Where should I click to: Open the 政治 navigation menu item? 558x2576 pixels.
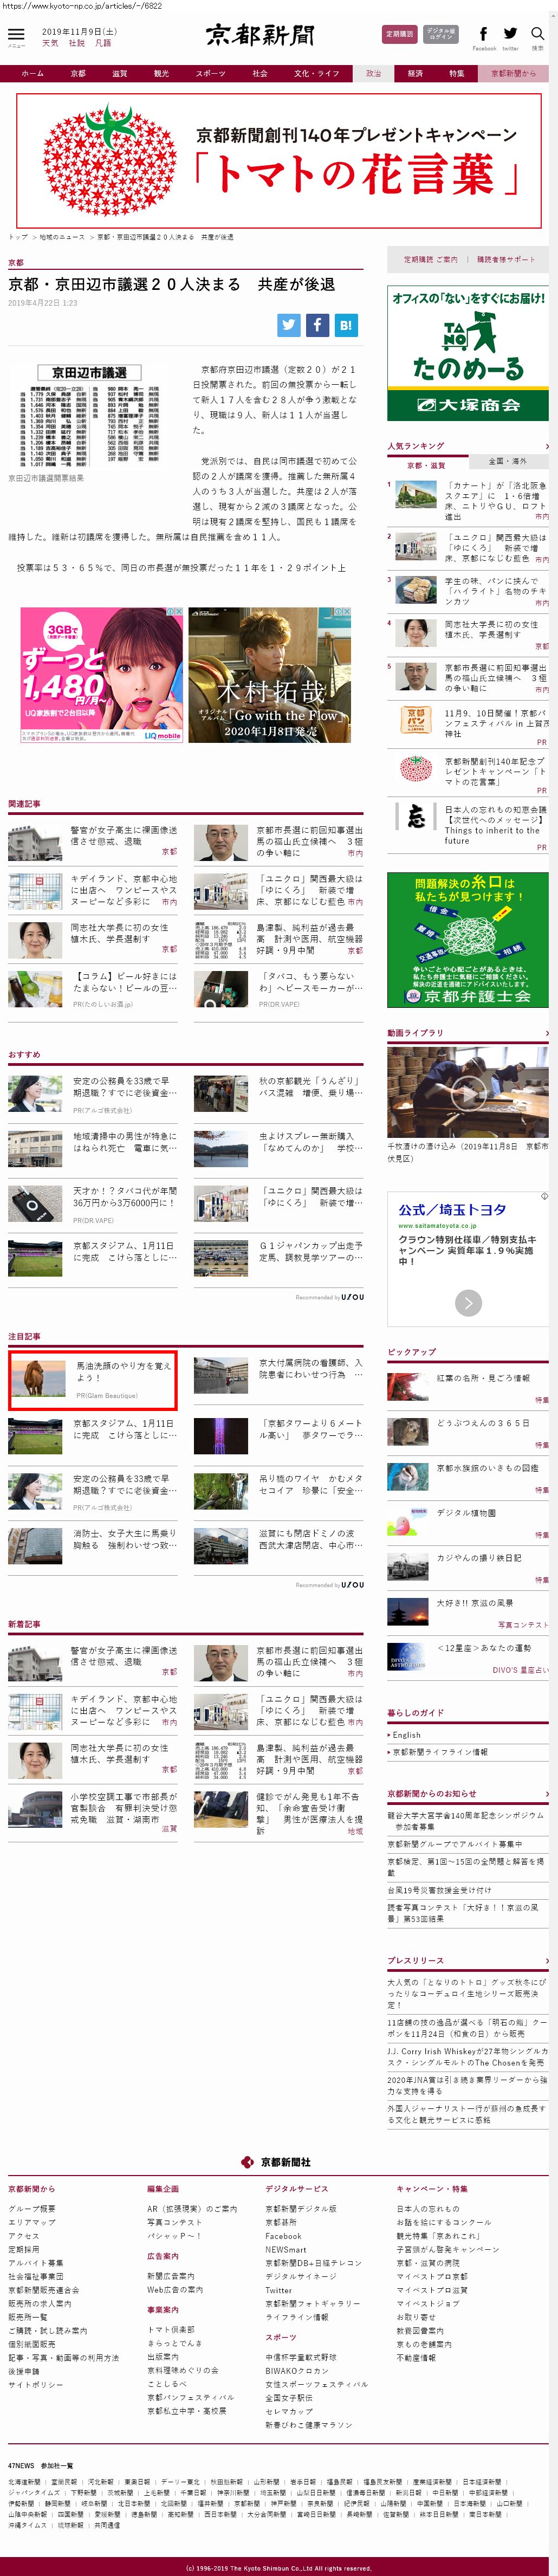click(x=373, y=73)
